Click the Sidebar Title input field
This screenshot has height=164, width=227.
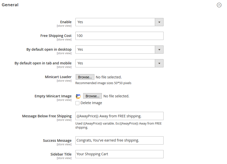(x=119, y=154)
